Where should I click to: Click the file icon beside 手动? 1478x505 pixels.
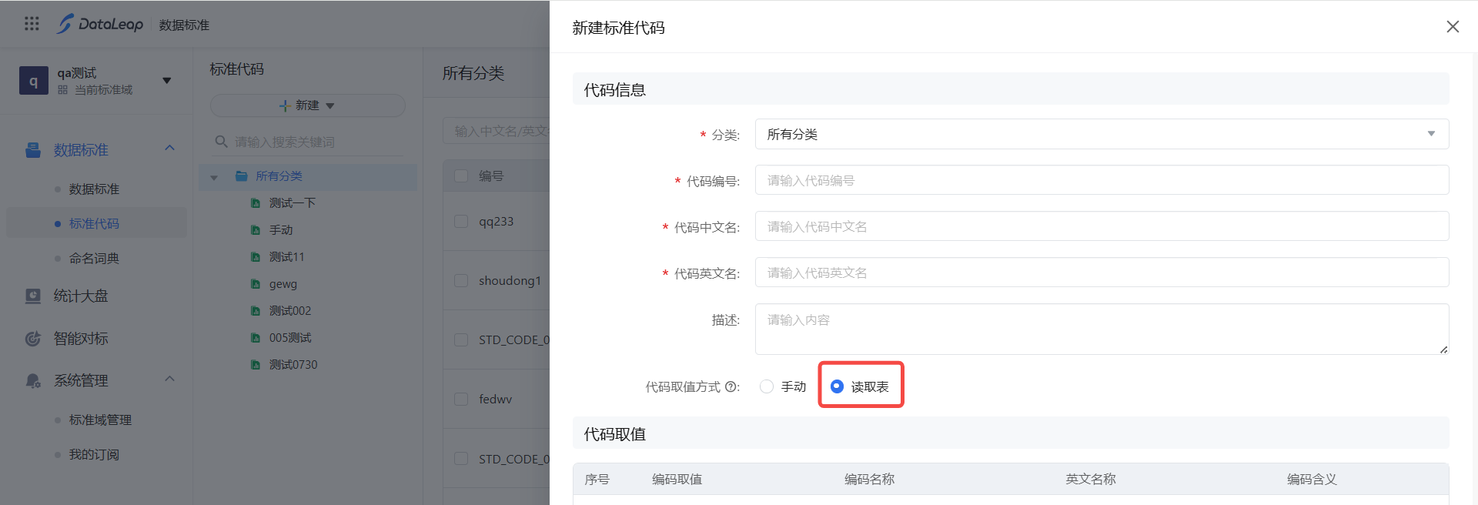(x=256, y=230)
